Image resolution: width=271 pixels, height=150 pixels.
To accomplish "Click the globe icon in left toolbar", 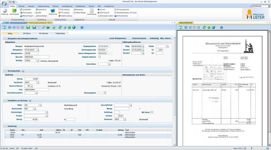I will click(74, 27).
